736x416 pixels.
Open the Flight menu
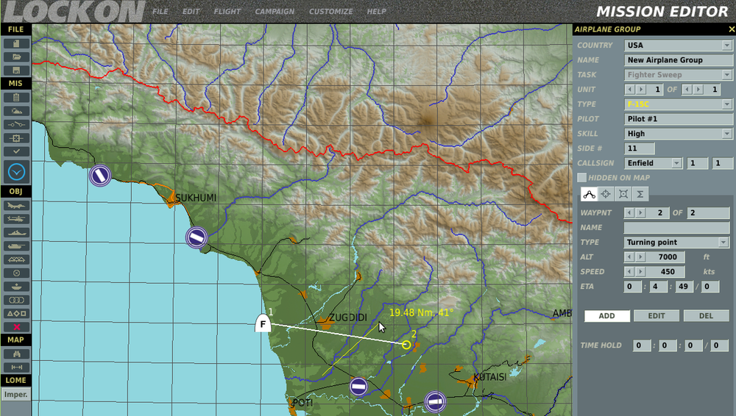coord(227,11)
